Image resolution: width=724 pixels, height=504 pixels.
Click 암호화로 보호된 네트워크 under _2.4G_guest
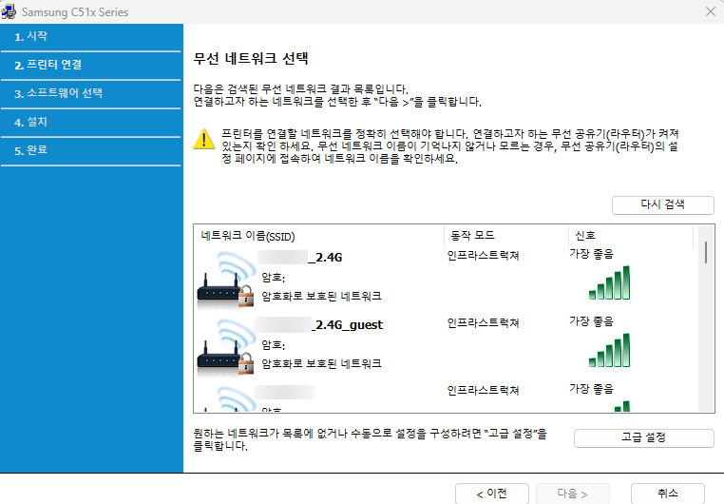click(321, 363)
